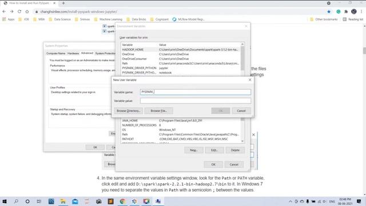366x206 pixels.
Task: Open the MBA bookmarks folder
Action: pos(39,19)
